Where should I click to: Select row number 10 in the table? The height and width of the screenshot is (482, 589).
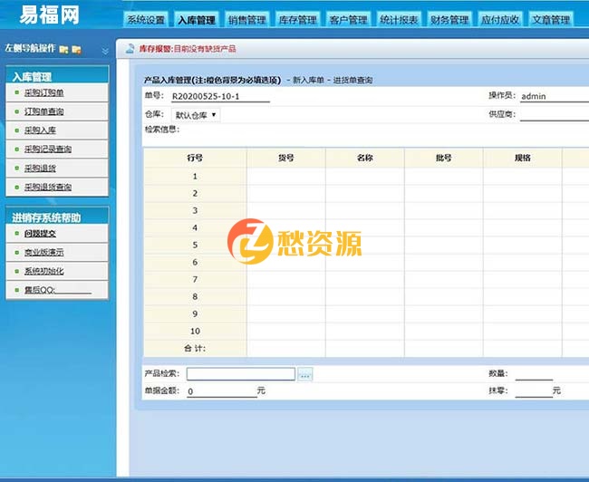(x=195, y=331)
